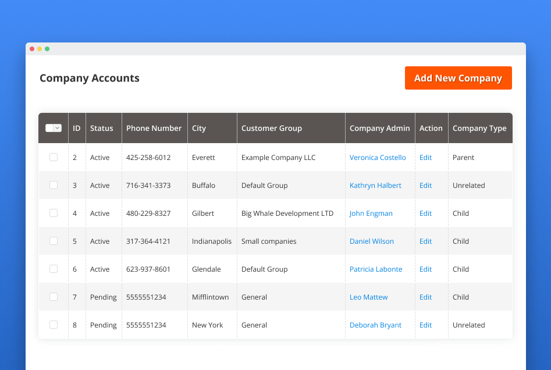Screen dimensions: 551x370
Task: Edit the Big Whale Development LTD company
Action: click(x=425, y=213)
